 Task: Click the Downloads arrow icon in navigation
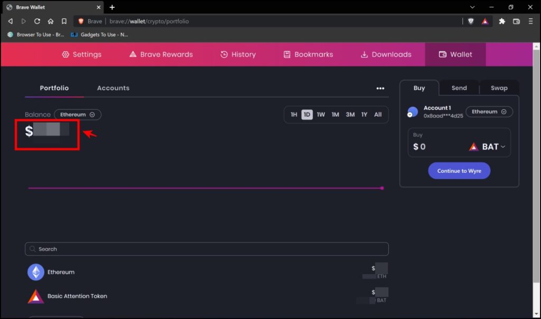coord(365,54)
